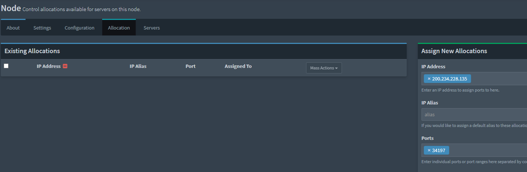Click empty space in Ports field

click(489, 150)
